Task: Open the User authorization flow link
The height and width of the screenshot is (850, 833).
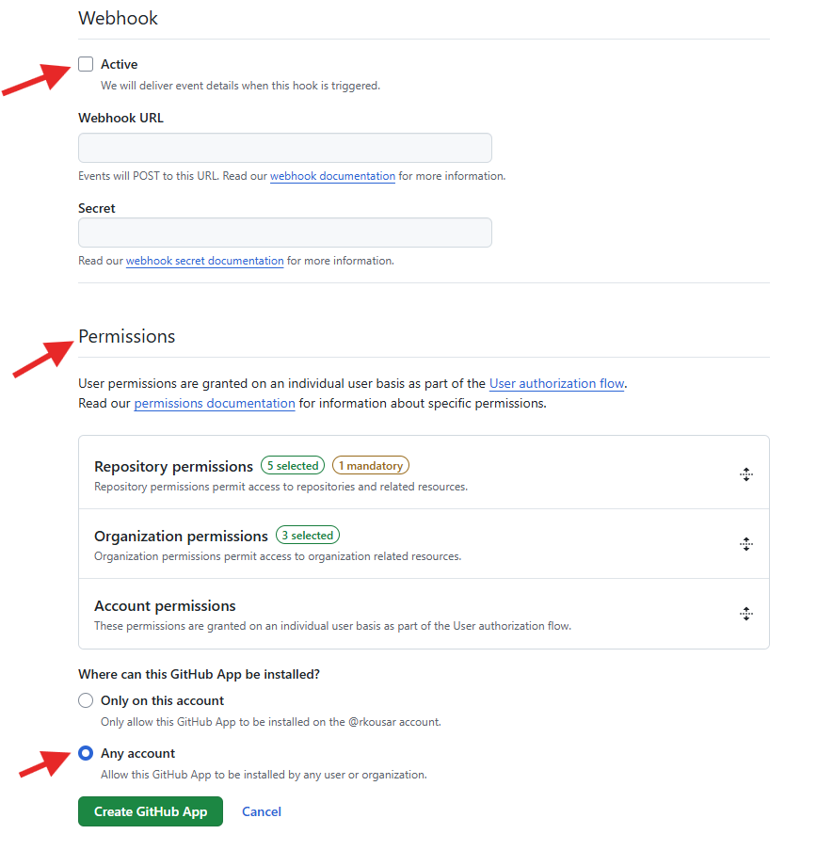Action: (x=556, y=383)
